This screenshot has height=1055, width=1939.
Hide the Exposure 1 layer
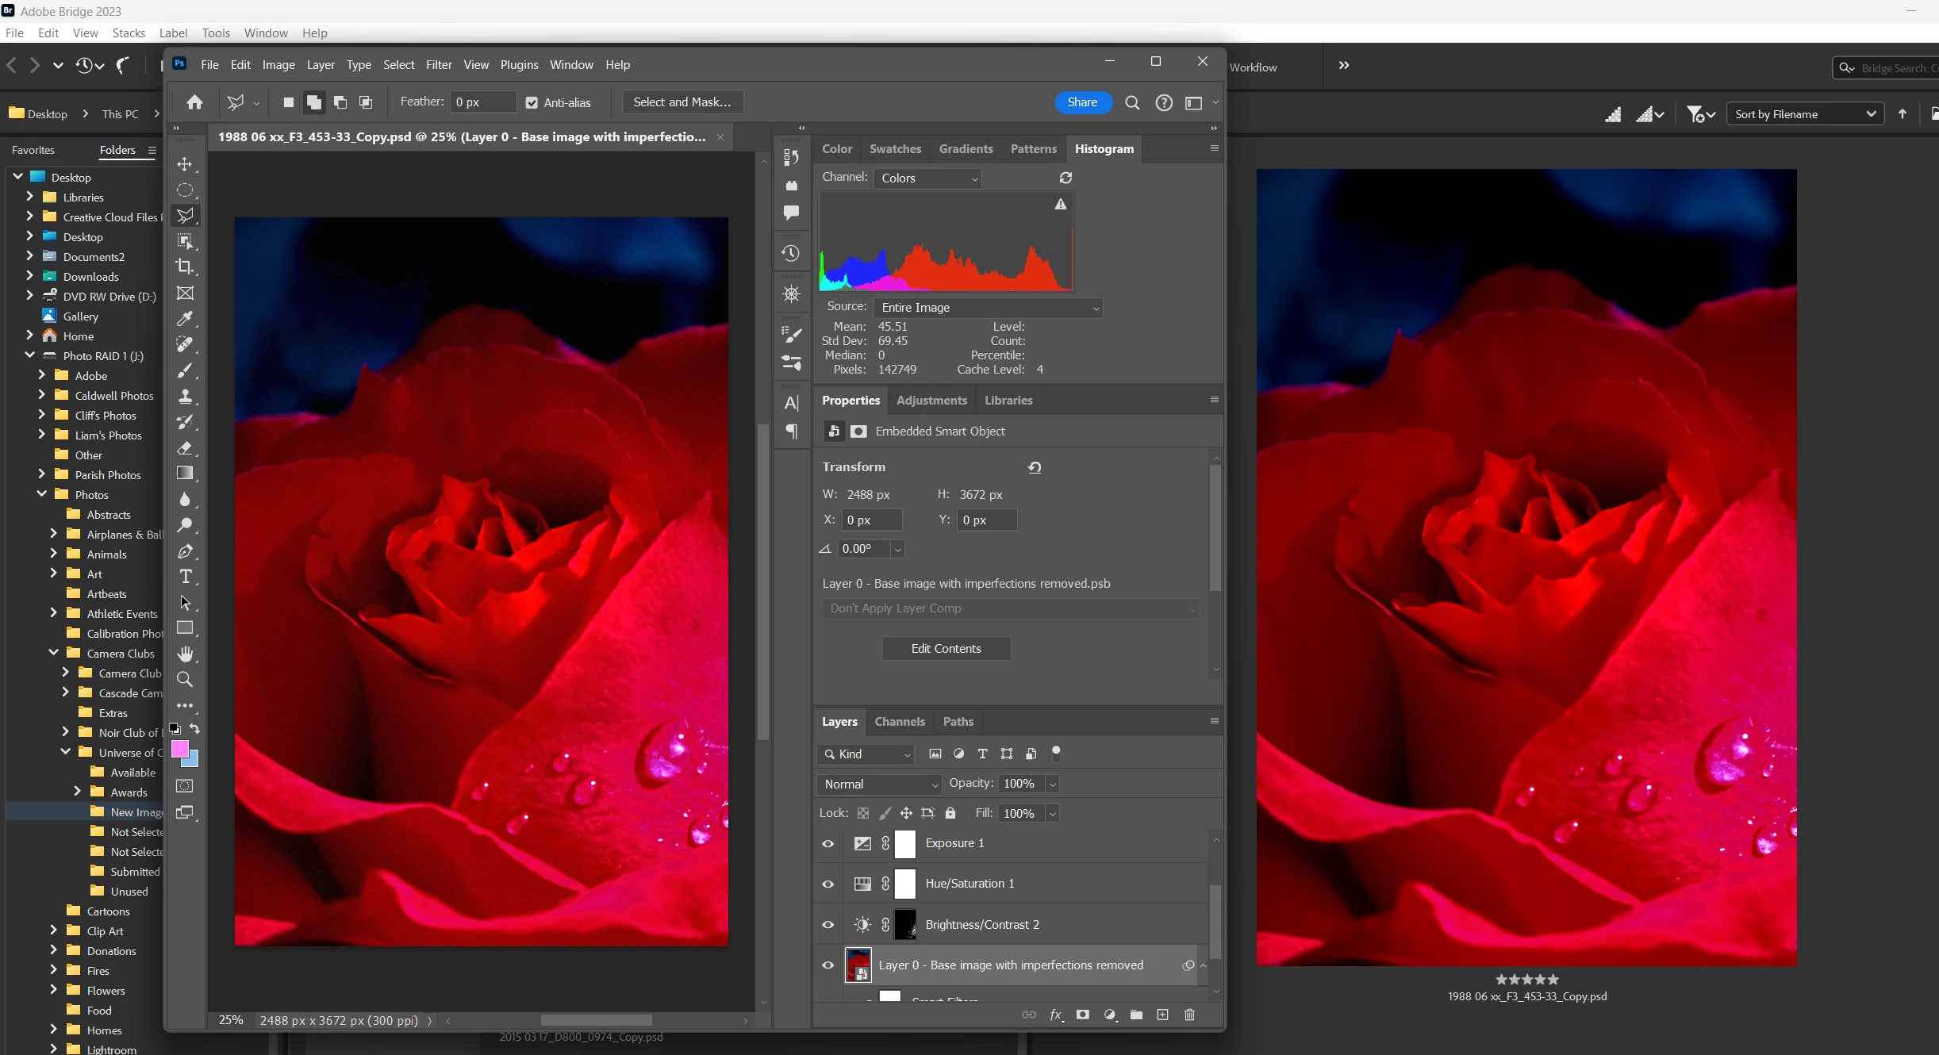tap(827, 843)
